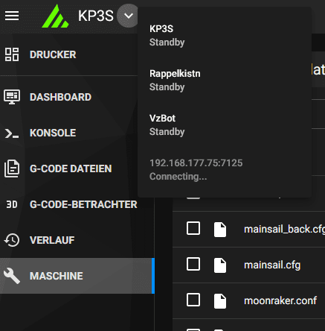Image resolution: width=325 pixels, height=331 pixels.
Task: Click the Verlauf history clock icon
Action: coord(12,240)
